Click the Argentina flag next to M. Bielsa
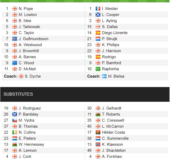 tap(104, 76)
